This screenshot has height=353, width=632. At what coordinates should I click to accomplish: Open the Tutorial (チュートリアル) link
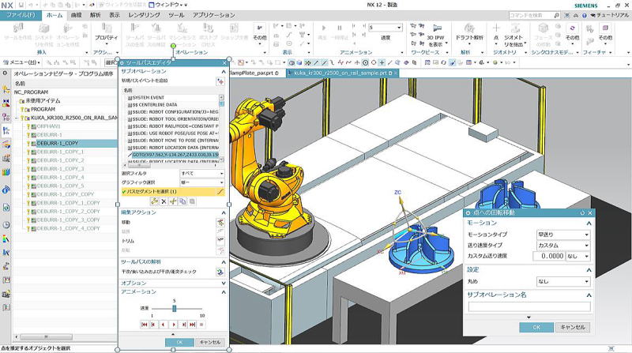pos(610,15)
